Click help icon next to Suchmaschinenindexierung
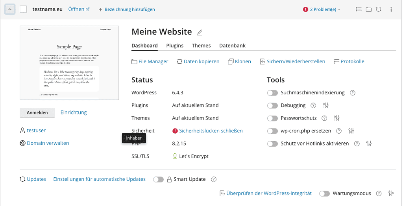This screenshot has height=206, width=403. [x=353, y=93]
